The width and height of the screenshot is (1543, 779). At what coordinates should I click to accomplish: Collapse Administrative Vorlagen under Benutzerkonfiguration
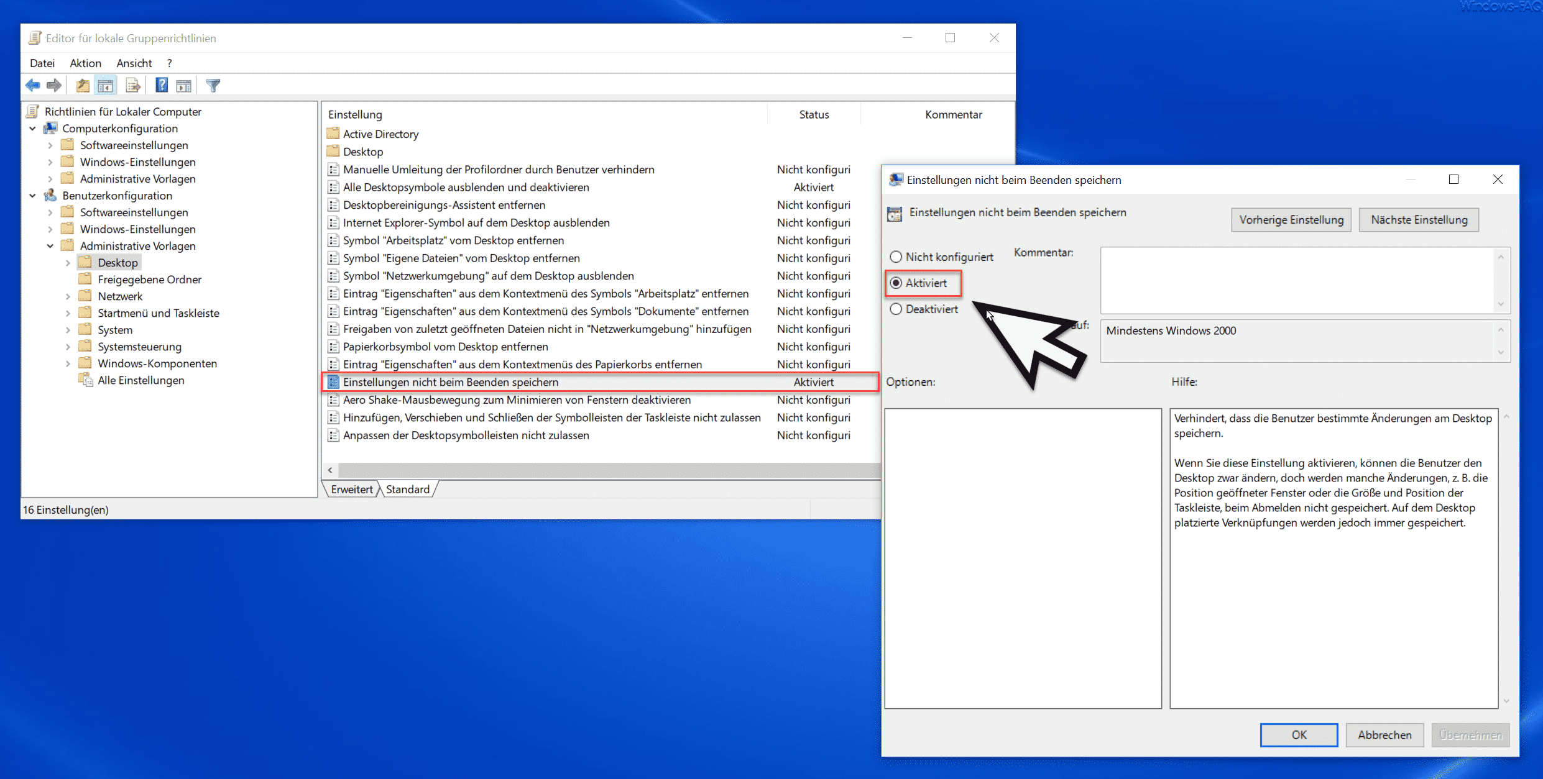click(50, 246)
